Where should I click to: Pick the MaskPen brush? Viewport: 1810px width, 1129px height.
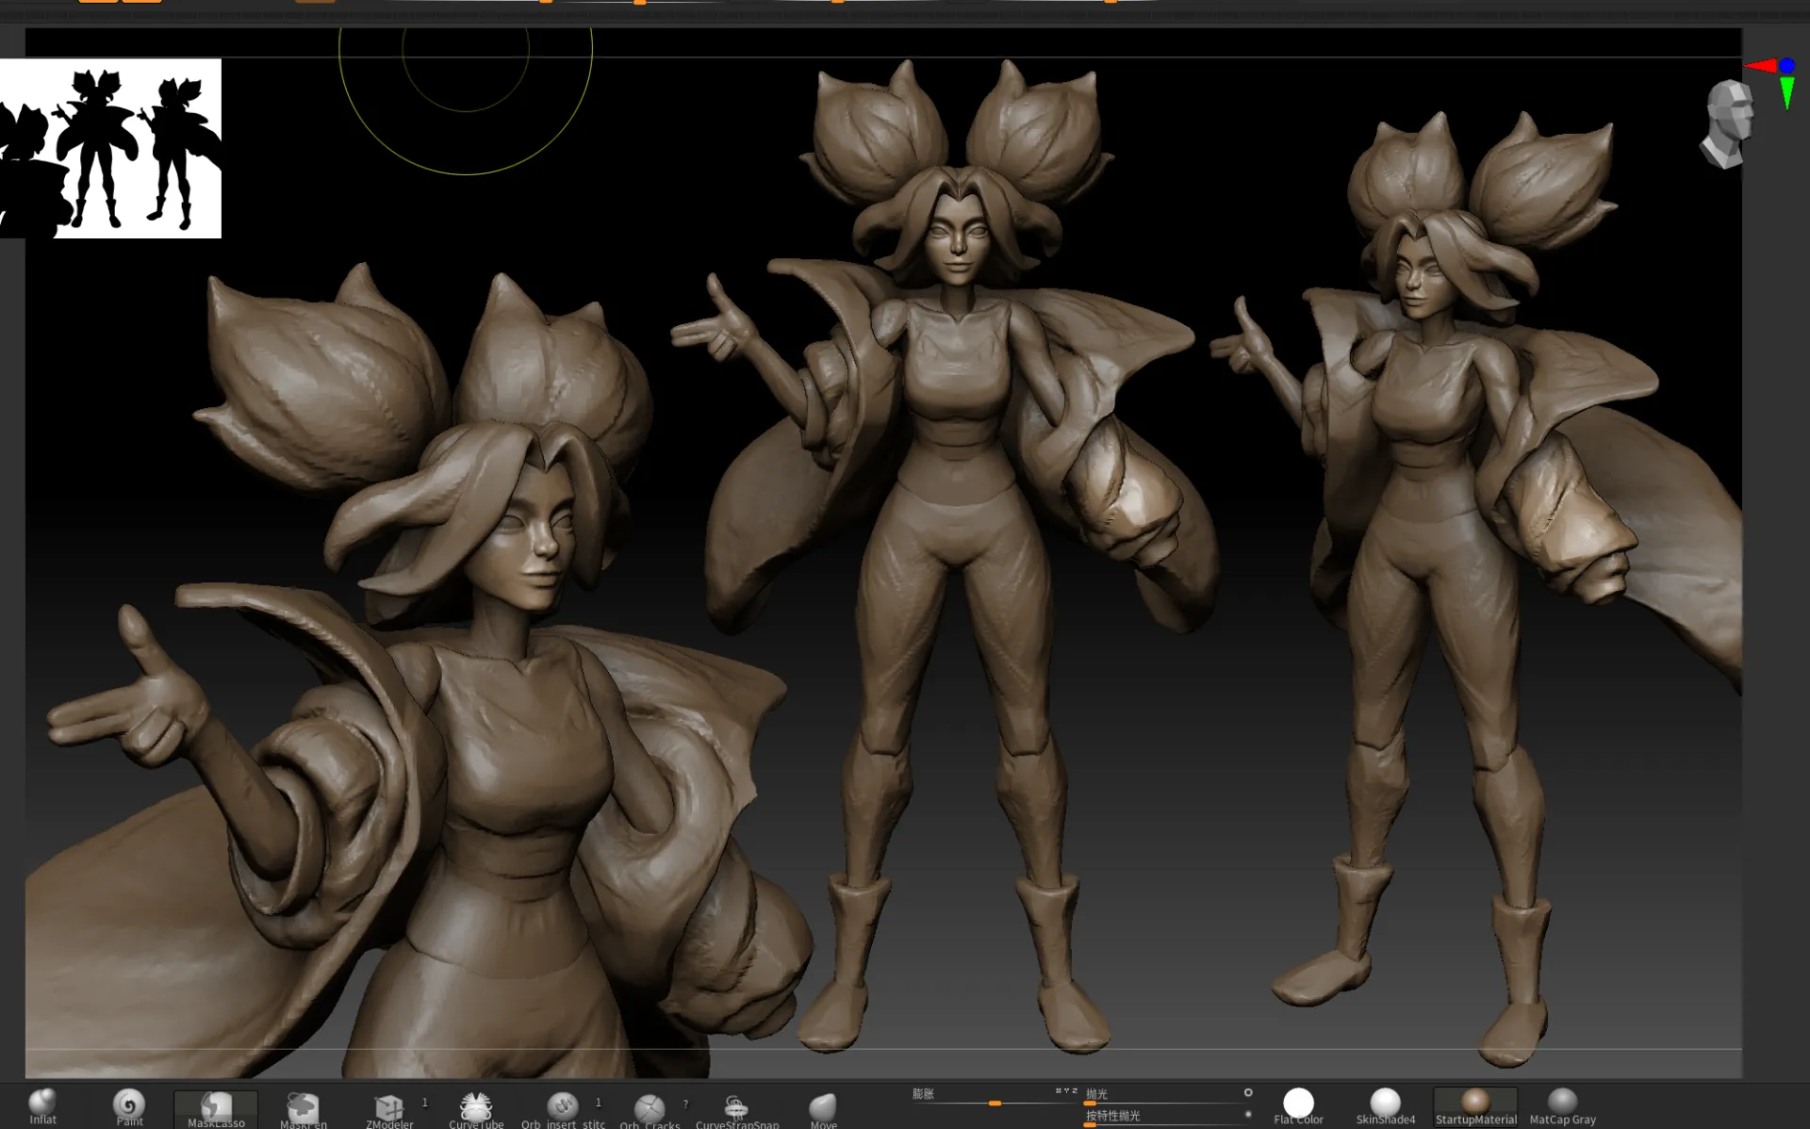point(303,1106)
